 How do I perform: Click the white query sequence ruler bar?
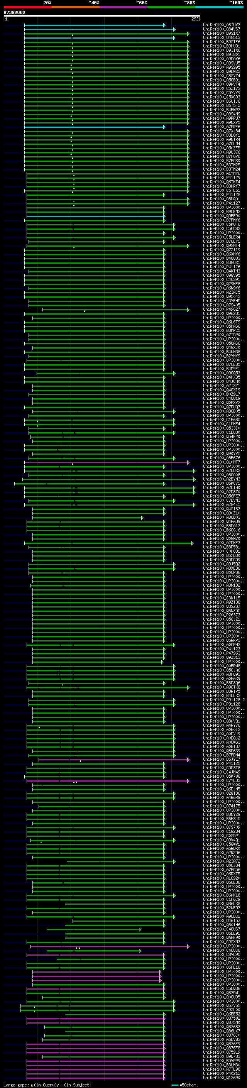click(x=102, y=16)
